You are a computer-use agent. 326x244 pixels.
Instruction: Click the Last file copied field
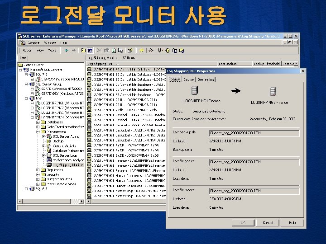pyautogui.click(x=254, y=162)
